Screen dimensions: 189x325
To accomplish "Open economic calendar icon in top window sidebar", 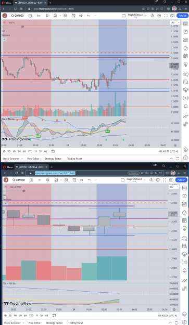I will tap(185, 56).
